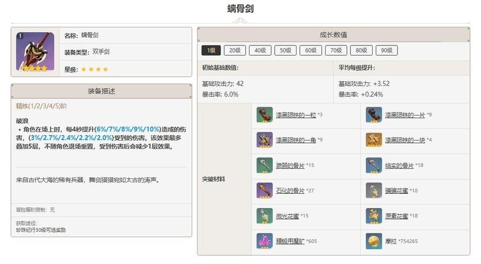
Task: Select the 1级 level tab
Action: 211,51
